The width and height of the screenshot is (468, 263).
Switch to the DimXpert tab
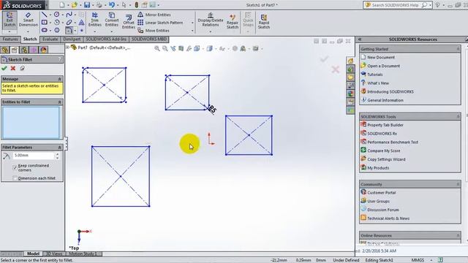pos(72,39)
